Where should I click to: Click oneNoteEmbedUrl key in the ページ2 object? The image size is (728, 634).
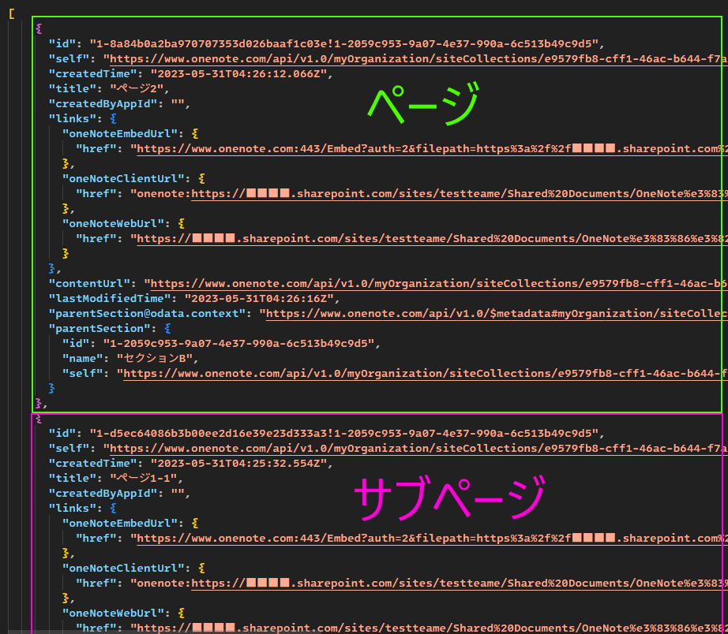coord(123,133)
